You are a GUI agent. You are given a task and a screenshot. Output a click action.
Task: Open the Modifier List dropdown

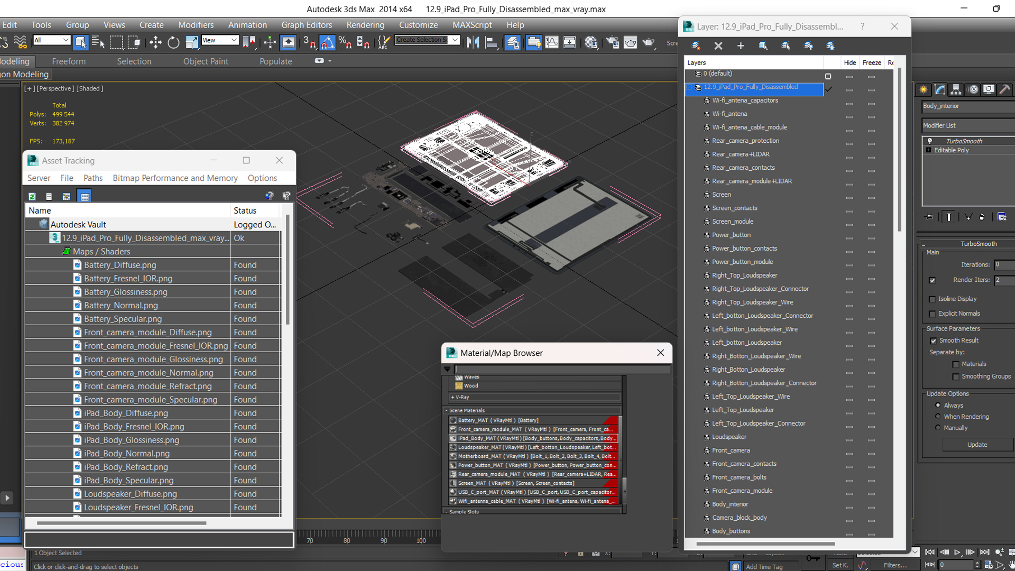click(968, 125)
